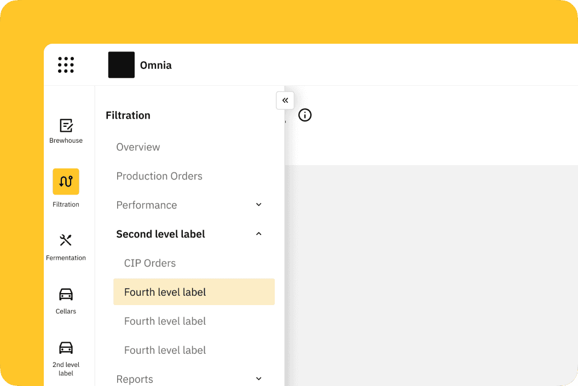Collapse the Second level label group
Screen dimensions: 578x386
[x=259, y=234]
